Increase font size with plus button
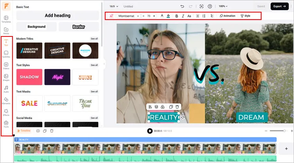 154,16
